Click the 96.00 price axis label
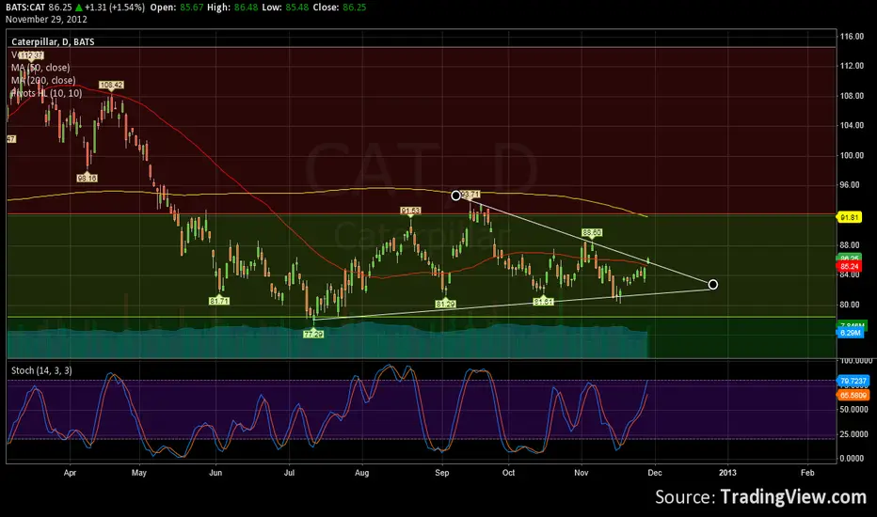 (x=850, y=185)
